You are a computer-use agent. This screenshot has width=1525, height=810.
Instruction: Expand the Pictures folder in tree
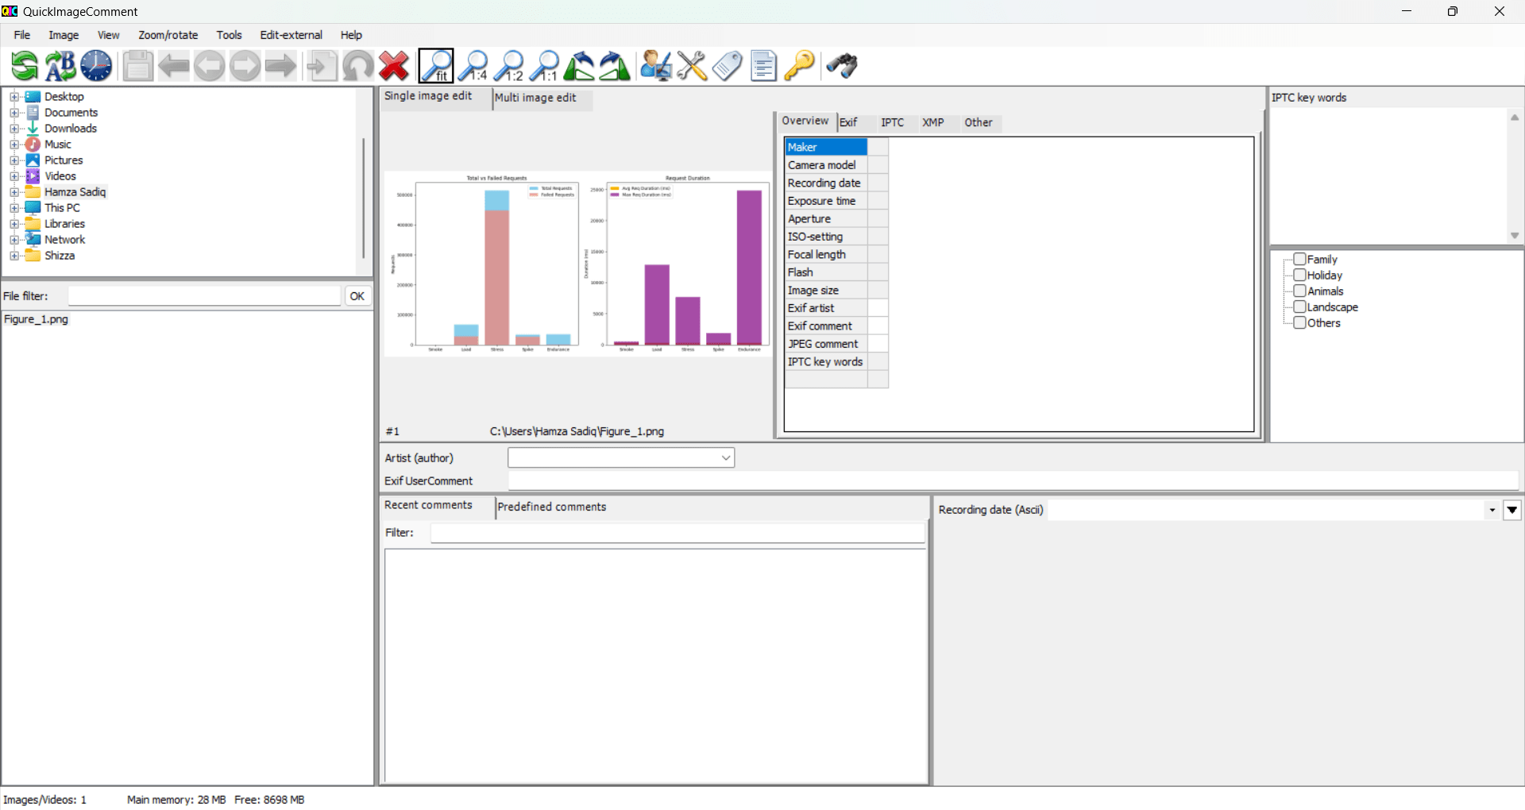click(14, 160)
